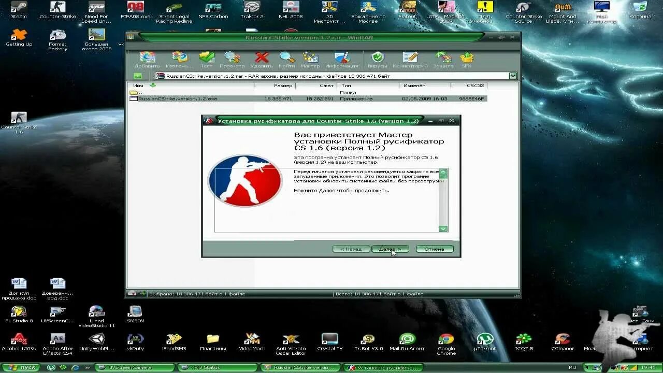Select the Crystal TV desktop icon
This screenshot has height=373, width=663.
coord(330,342)
